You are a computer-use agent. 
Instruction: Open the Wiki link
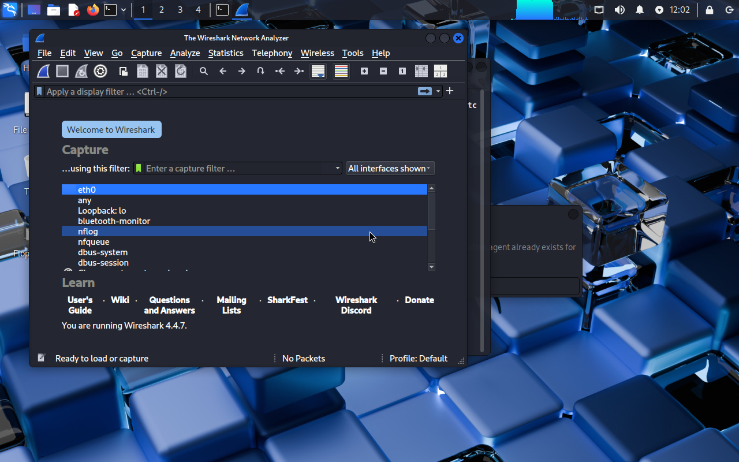pos(120,300)
